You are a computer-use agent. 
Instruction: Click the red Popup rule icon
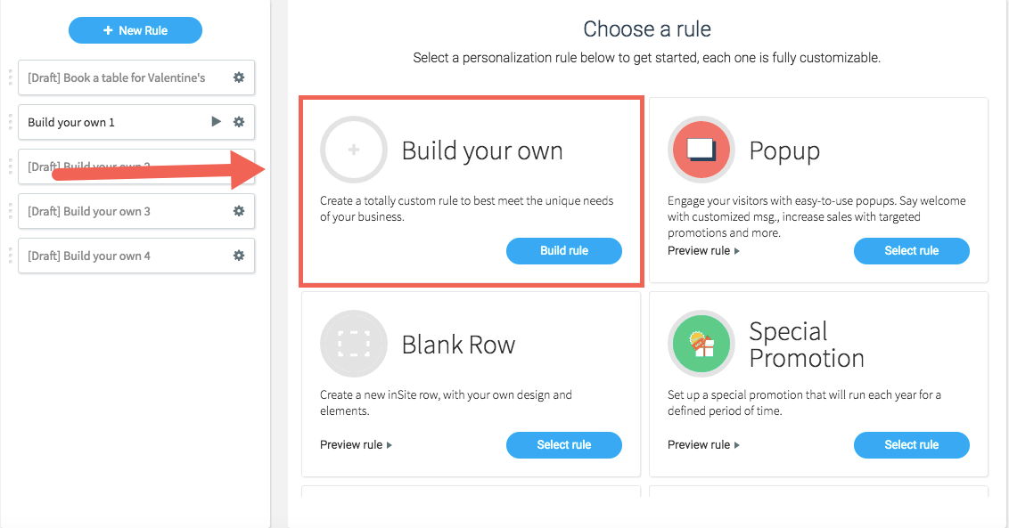pyautogui.click(x=701, y=150)
